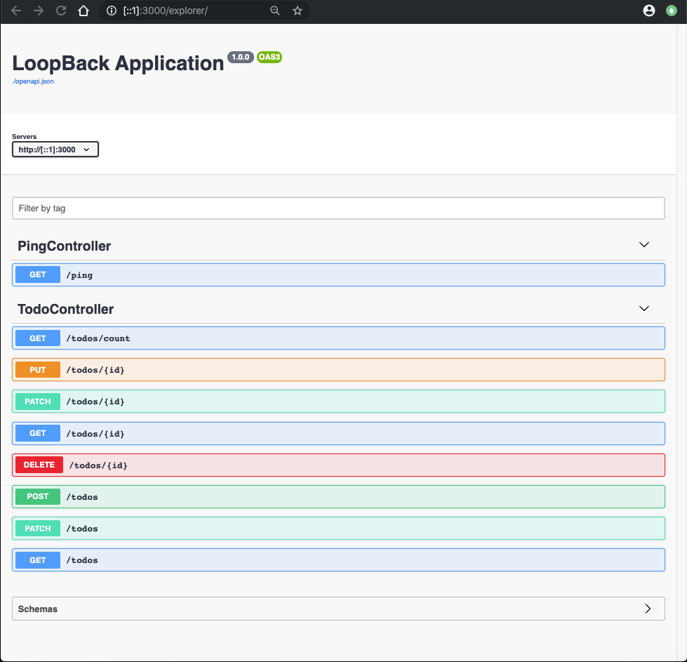The image size is (687, 662).
Task: Click the zoom magnifier icon in address bar
Action: click(x=275, y=11)
